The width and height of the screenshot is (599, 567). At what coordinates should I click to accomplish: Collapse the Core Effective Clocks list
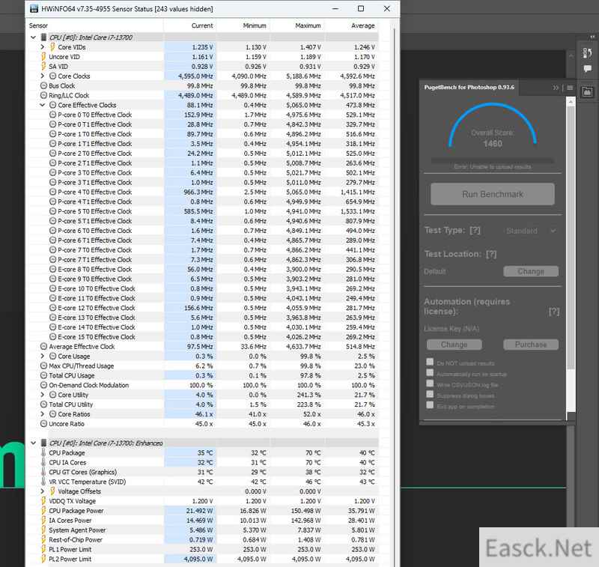pos(43,105)
